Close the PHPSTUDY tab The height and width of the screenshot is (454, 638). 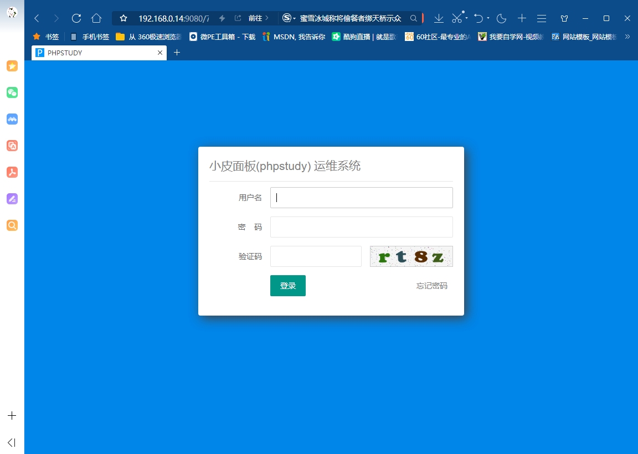[x=160, y=53]
